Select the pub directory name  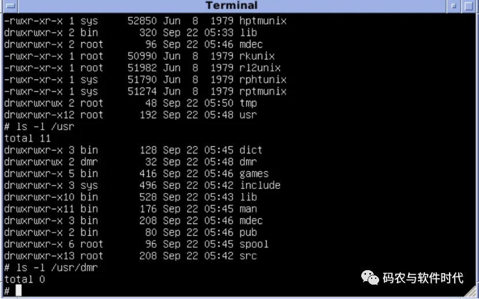[248, 233]
